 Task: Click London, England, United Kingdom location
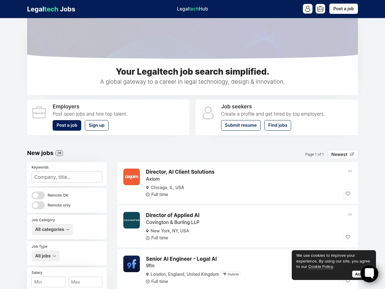click(185, 274)
